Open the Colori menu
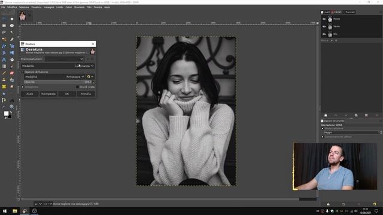Image resolution: width=383 pixels, height=215 pixels. pyautogui.click(x=69, y=7)
